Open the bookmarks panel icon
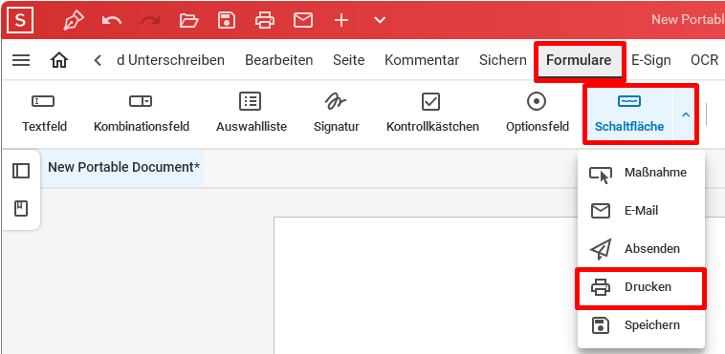This screenshot has width=725, height=354. click(x=21, y=209)
